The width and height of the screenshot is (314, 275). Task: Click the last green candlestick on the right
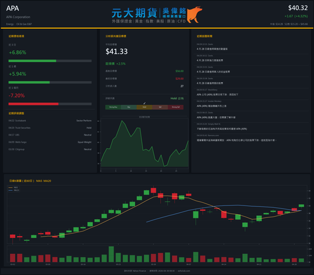point(301,206)
